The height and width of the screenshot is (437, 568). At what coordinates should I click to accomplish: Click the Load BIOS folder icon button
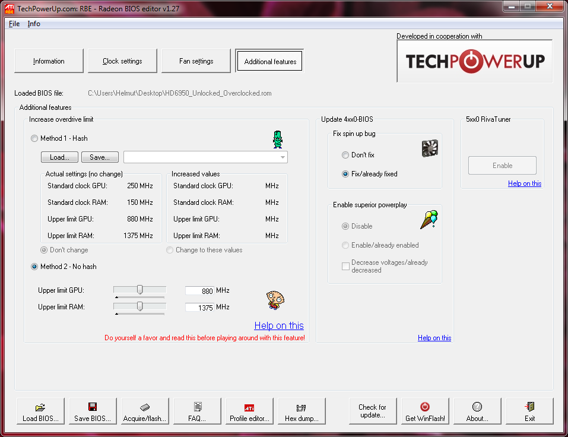[x=40, y=411]
